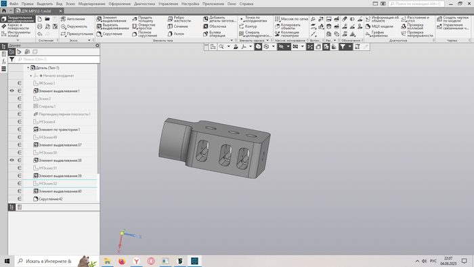This screenshot has height=267, width=474.
Task: Toggle visibility eye of Элемент выдавливания:38
Action: [12, 160]
